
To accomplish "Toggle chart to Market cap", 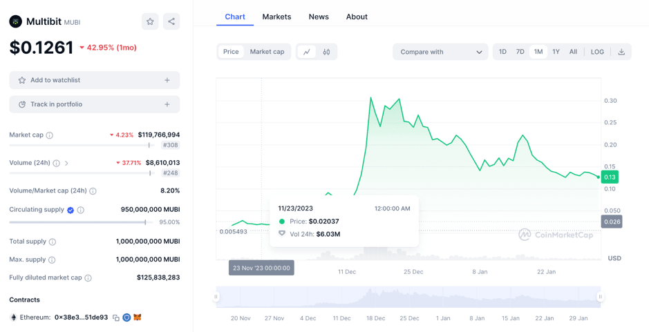I will [267, 52].
